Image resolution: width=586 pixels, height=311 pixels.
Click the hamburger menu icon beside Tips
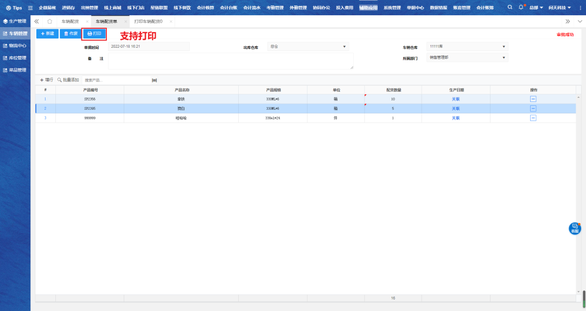tap(30, 8)
